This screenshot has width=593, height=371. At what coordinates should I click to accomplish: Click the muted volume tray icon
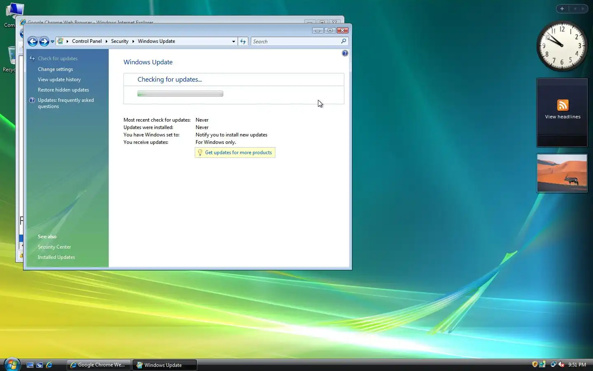coord(561,364)
